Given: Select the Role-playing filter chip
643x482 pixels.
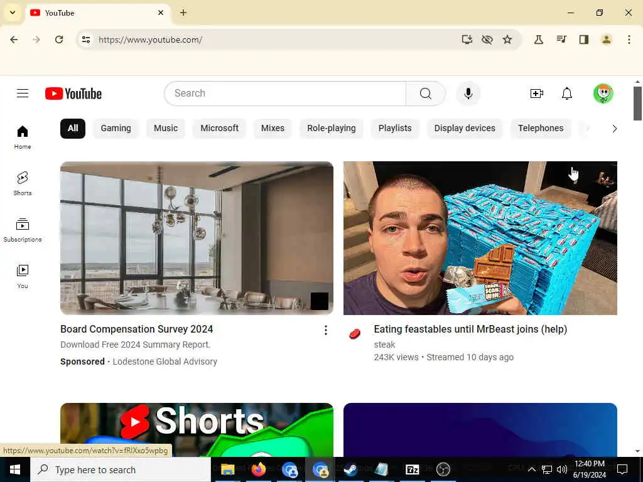Looking at the screenshot, I should [x=332, y=128].
